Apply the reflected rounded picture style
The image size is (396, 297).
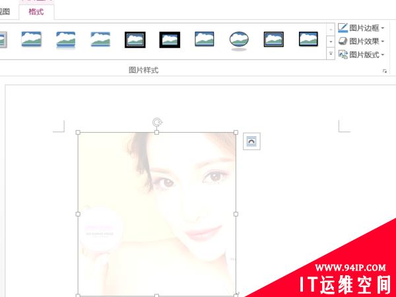65,40
